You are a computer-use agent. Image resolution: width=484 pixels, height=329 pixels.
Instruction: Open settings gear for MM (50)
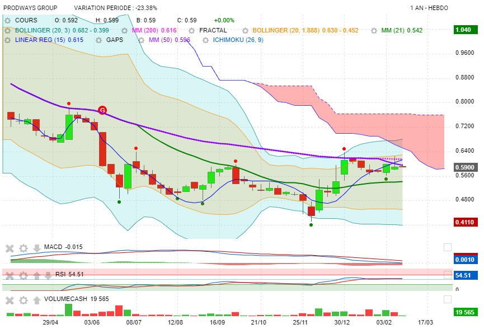pyautogui.click(x=141, y=40)
